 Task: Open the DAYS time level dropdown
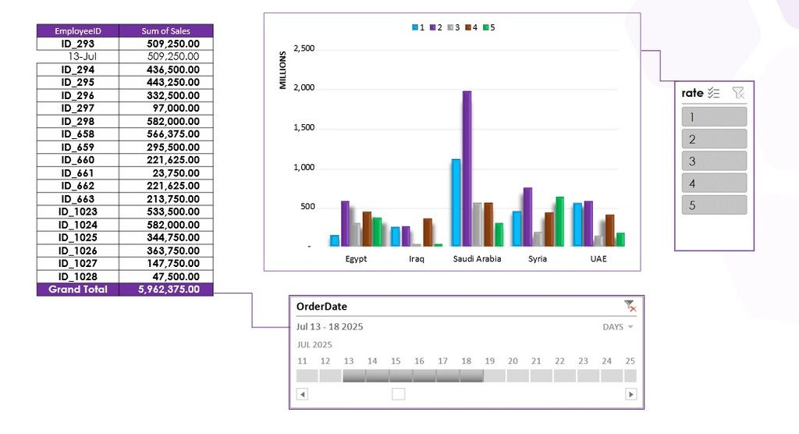(x=618, y=327)
